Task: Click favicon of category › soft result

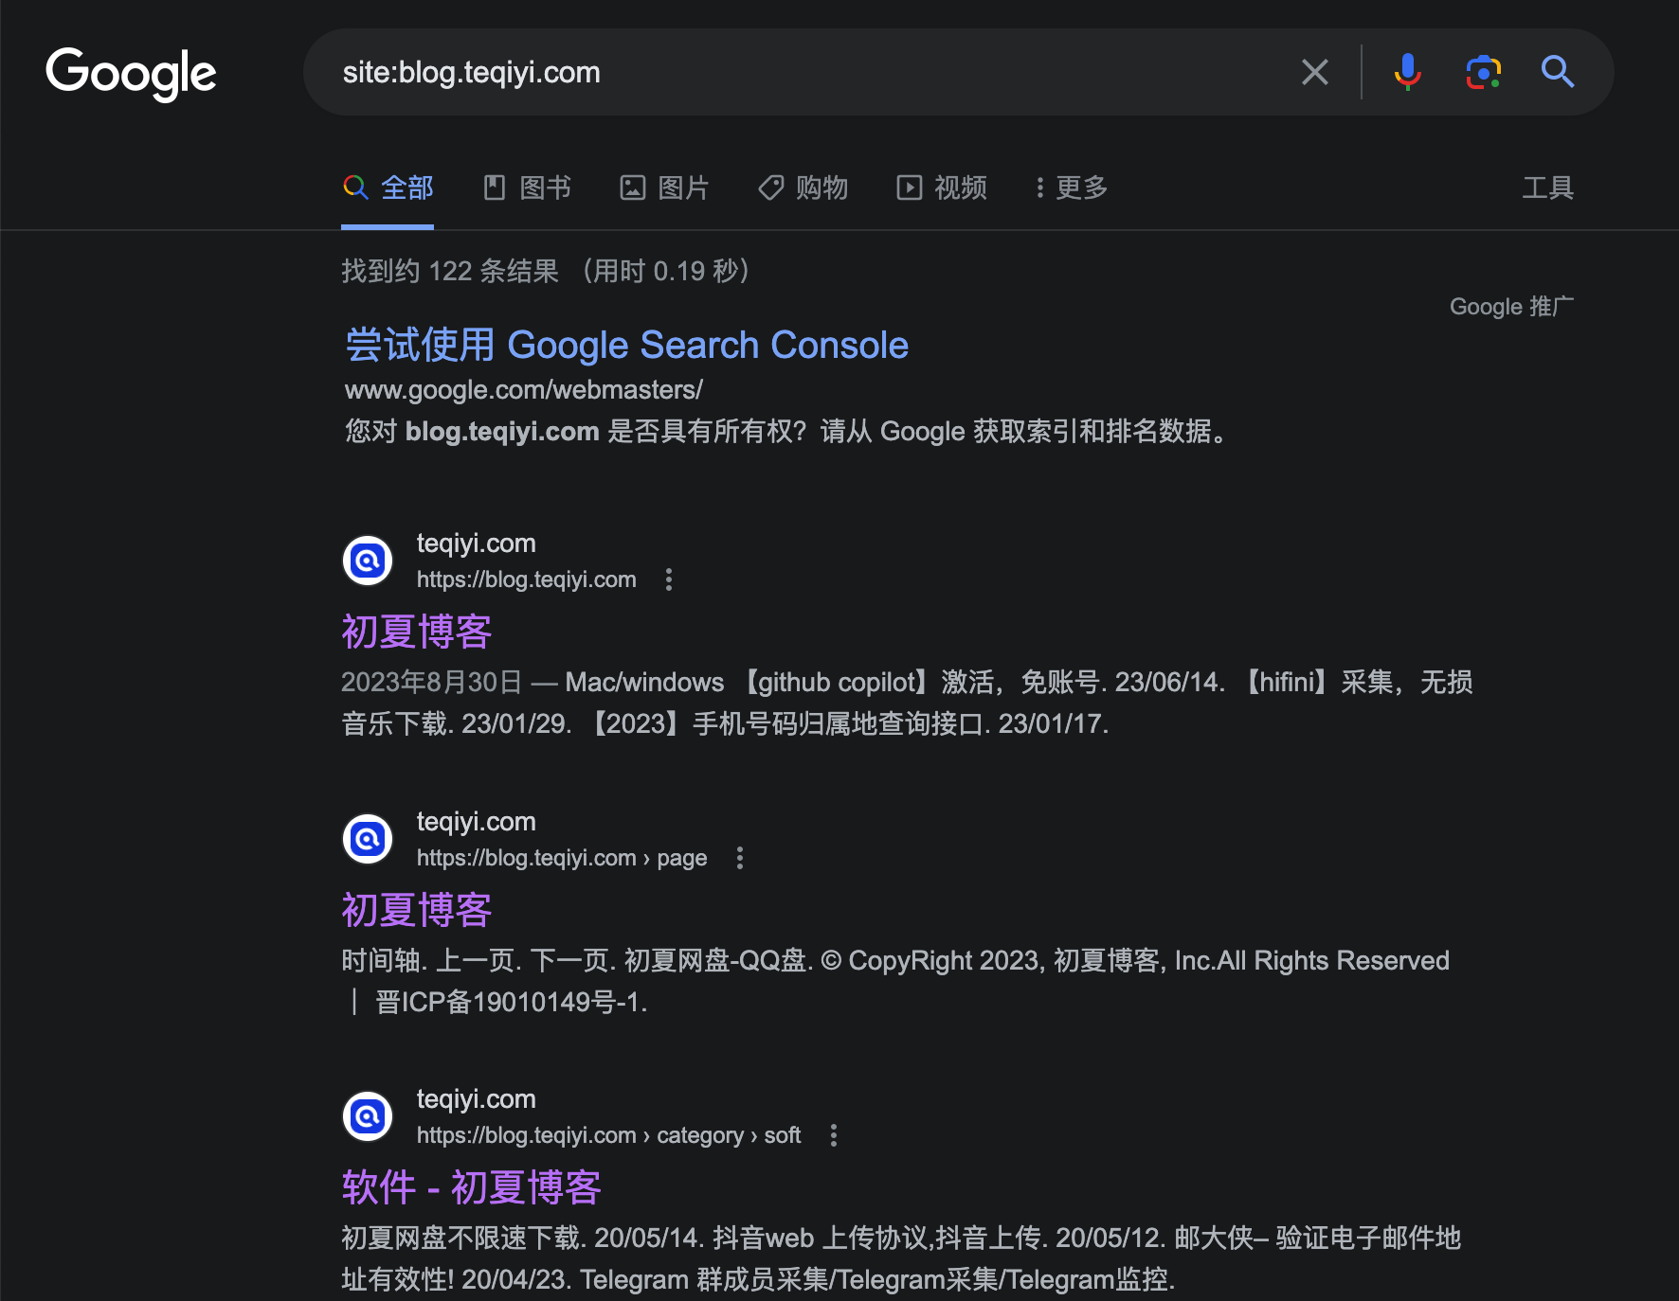Action: click(x=368, y=1116)
